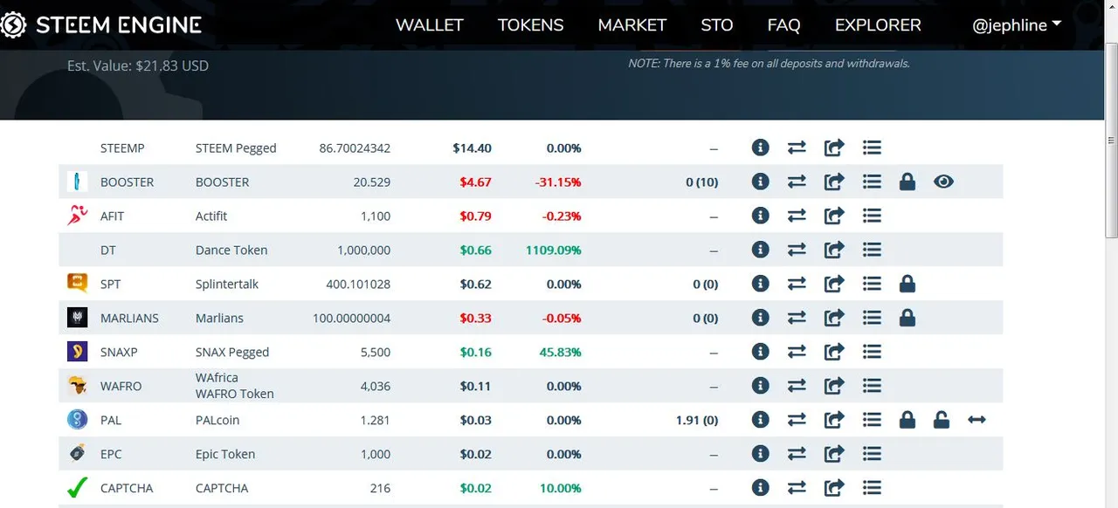Open the EXPLORER menu item
This screenshot has height=508, width=1118.
878,25
